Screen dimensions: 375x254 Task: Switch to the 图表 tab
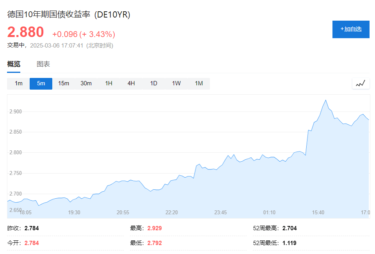[x=43, y=64]
